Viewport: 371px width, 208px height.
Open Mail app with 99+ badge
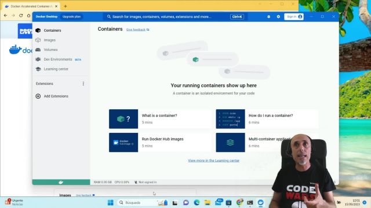tap(219, 202)
